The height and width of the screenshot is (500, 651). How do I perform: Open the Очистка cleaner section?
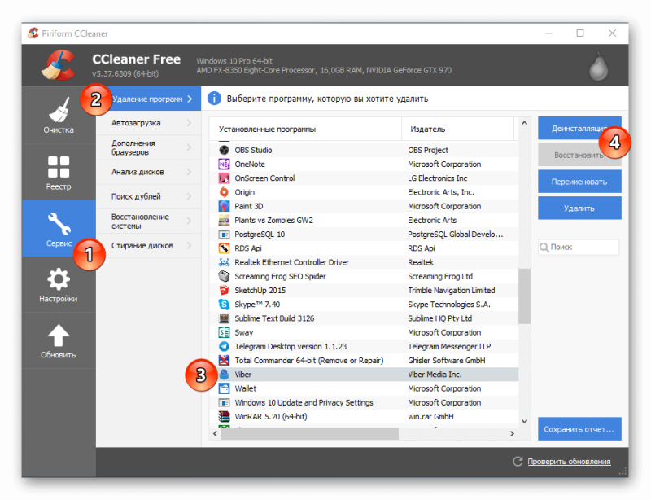click(59, 115)
